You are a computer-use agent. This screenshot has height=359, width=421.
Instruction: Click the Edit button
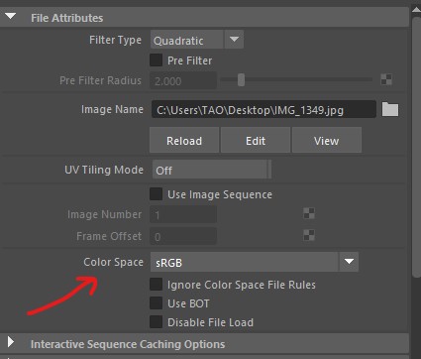coord(256,140)
